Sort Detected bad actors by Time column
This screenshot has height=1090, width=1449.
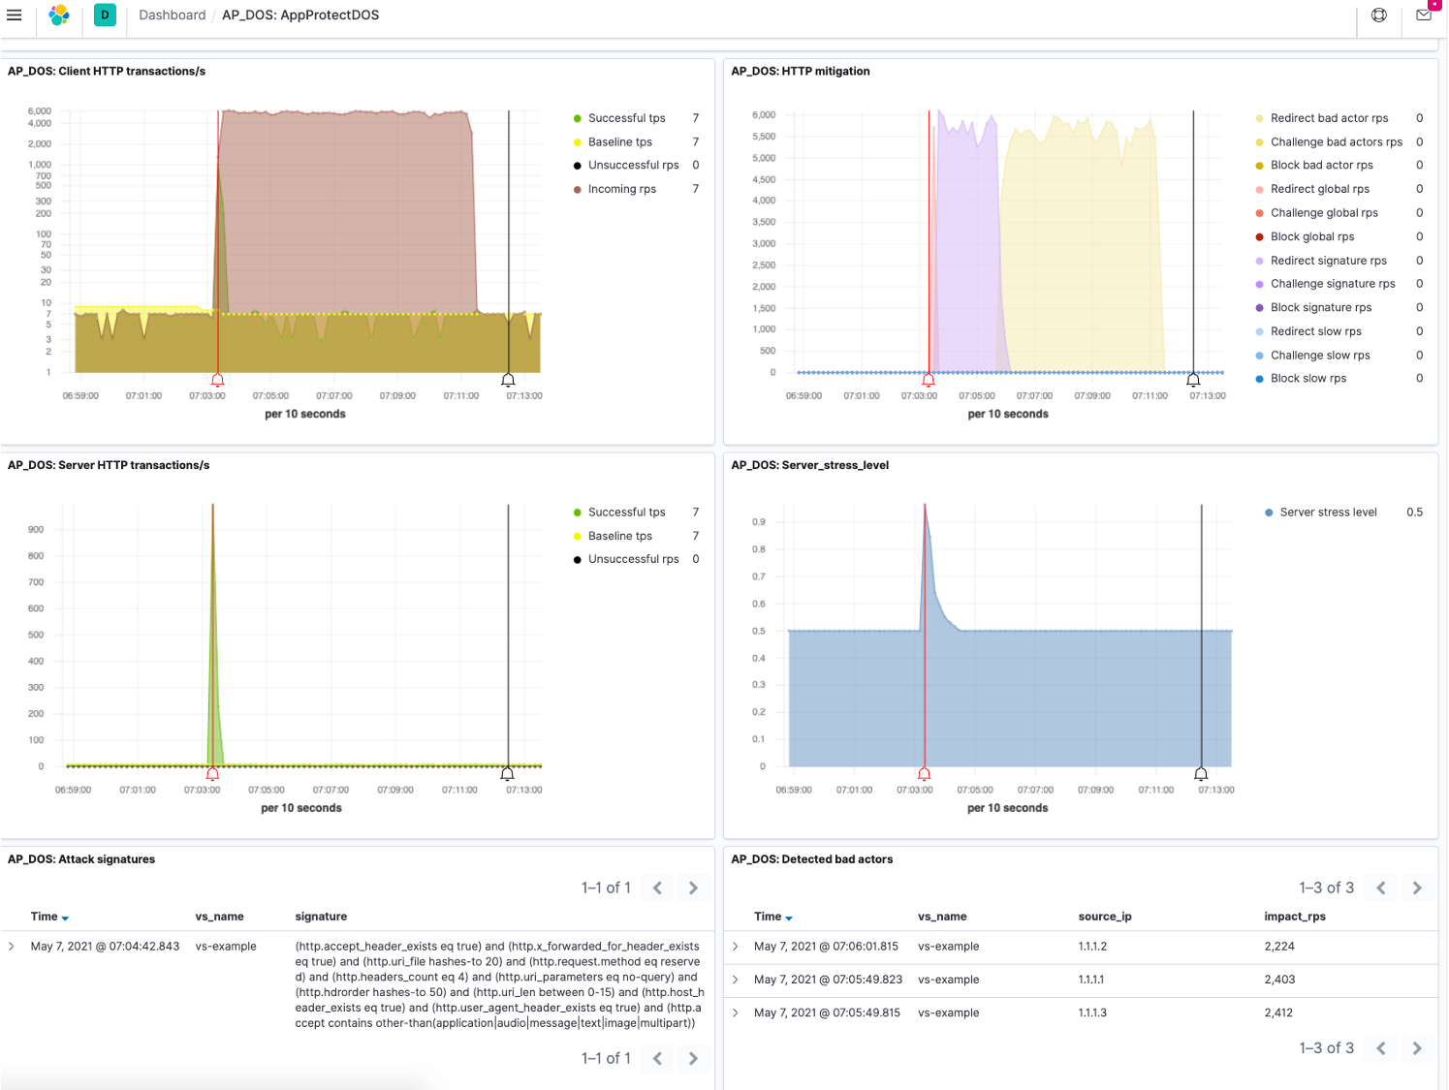[x=773, y=917]
